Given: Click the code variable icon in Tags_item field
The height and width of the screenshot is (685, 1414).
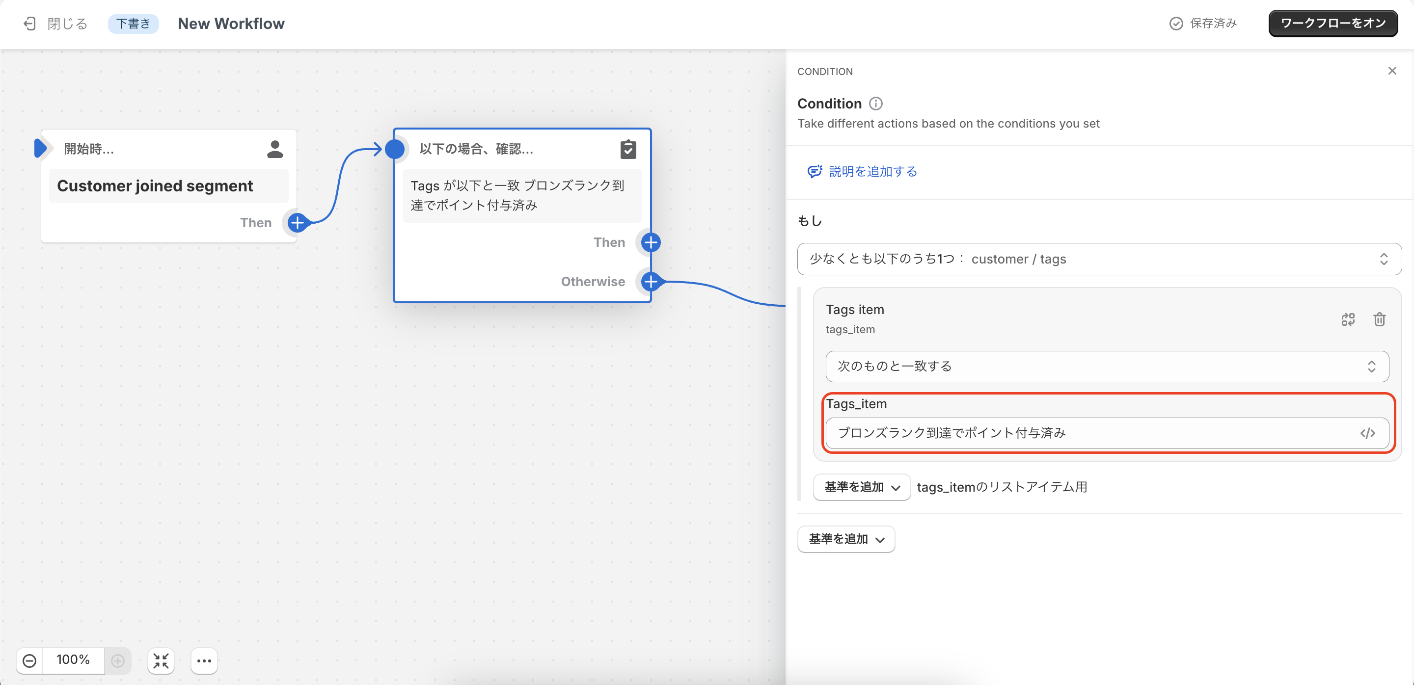Looking at the screenshot, I should (1367, 433).
